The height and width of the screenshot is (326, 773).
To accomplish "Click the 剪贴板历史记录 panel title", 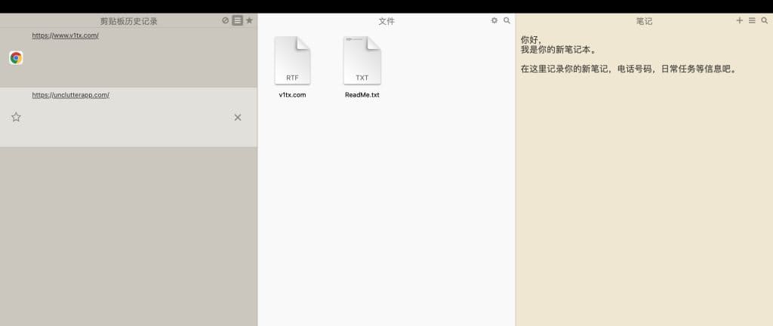I will (x=128, y=21).
